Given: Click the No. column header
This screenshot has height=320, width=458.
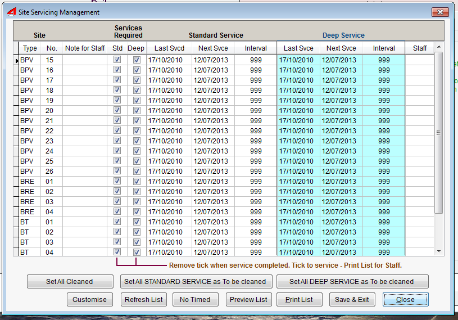Looking at the screenshot, I should (52, 48).
